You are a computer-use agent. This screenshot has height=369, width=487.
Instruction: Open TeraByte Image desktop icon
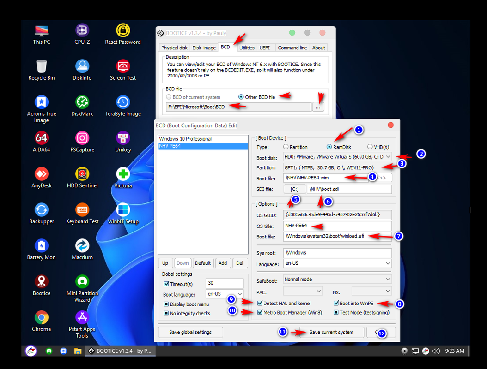click(x=123, y=107)
